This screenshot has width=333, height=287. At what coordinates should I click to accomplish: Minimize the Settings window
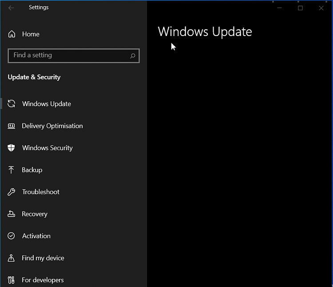click(x=279, y=8)
